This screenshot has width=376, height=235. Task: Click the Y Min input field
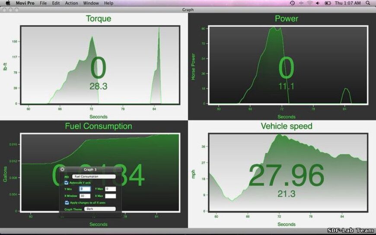click(x=85, y=189)
